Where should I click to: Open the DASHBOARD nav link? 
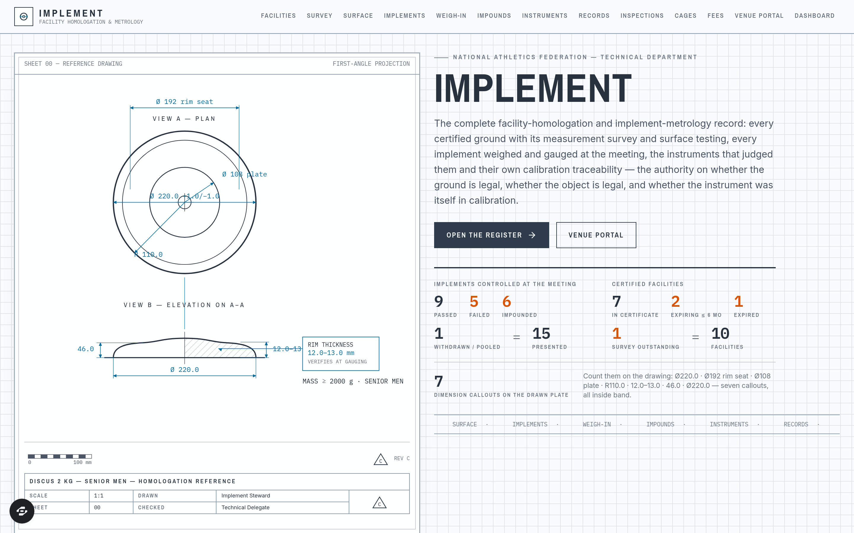pyautogui.click(x=814, y=16)
